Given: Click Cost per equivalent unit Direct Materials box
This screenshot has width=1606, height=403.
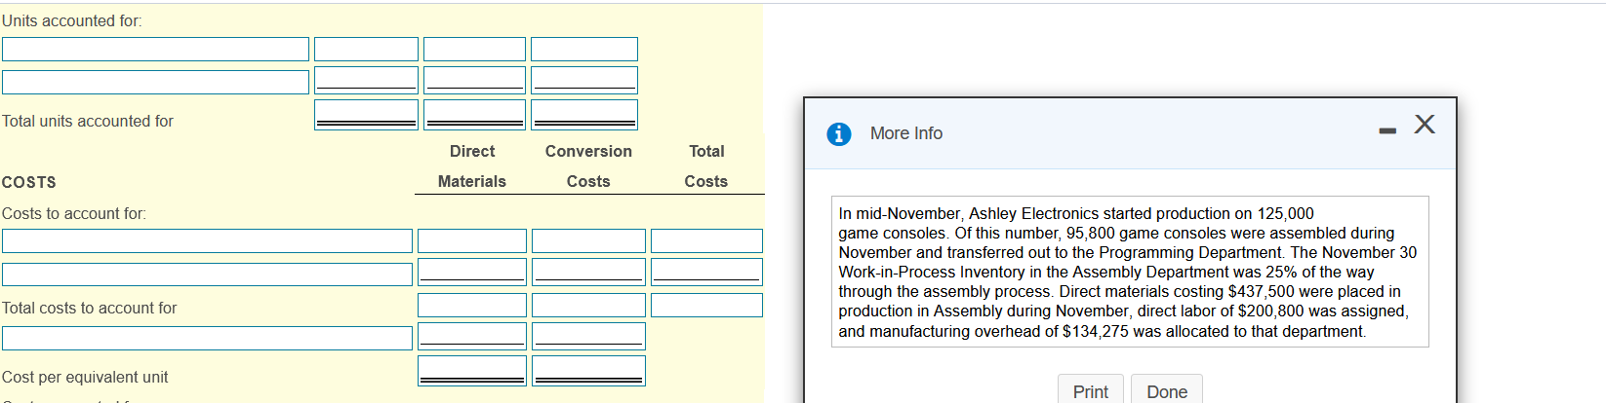Looking at the screenshot, I should [472, 371].
